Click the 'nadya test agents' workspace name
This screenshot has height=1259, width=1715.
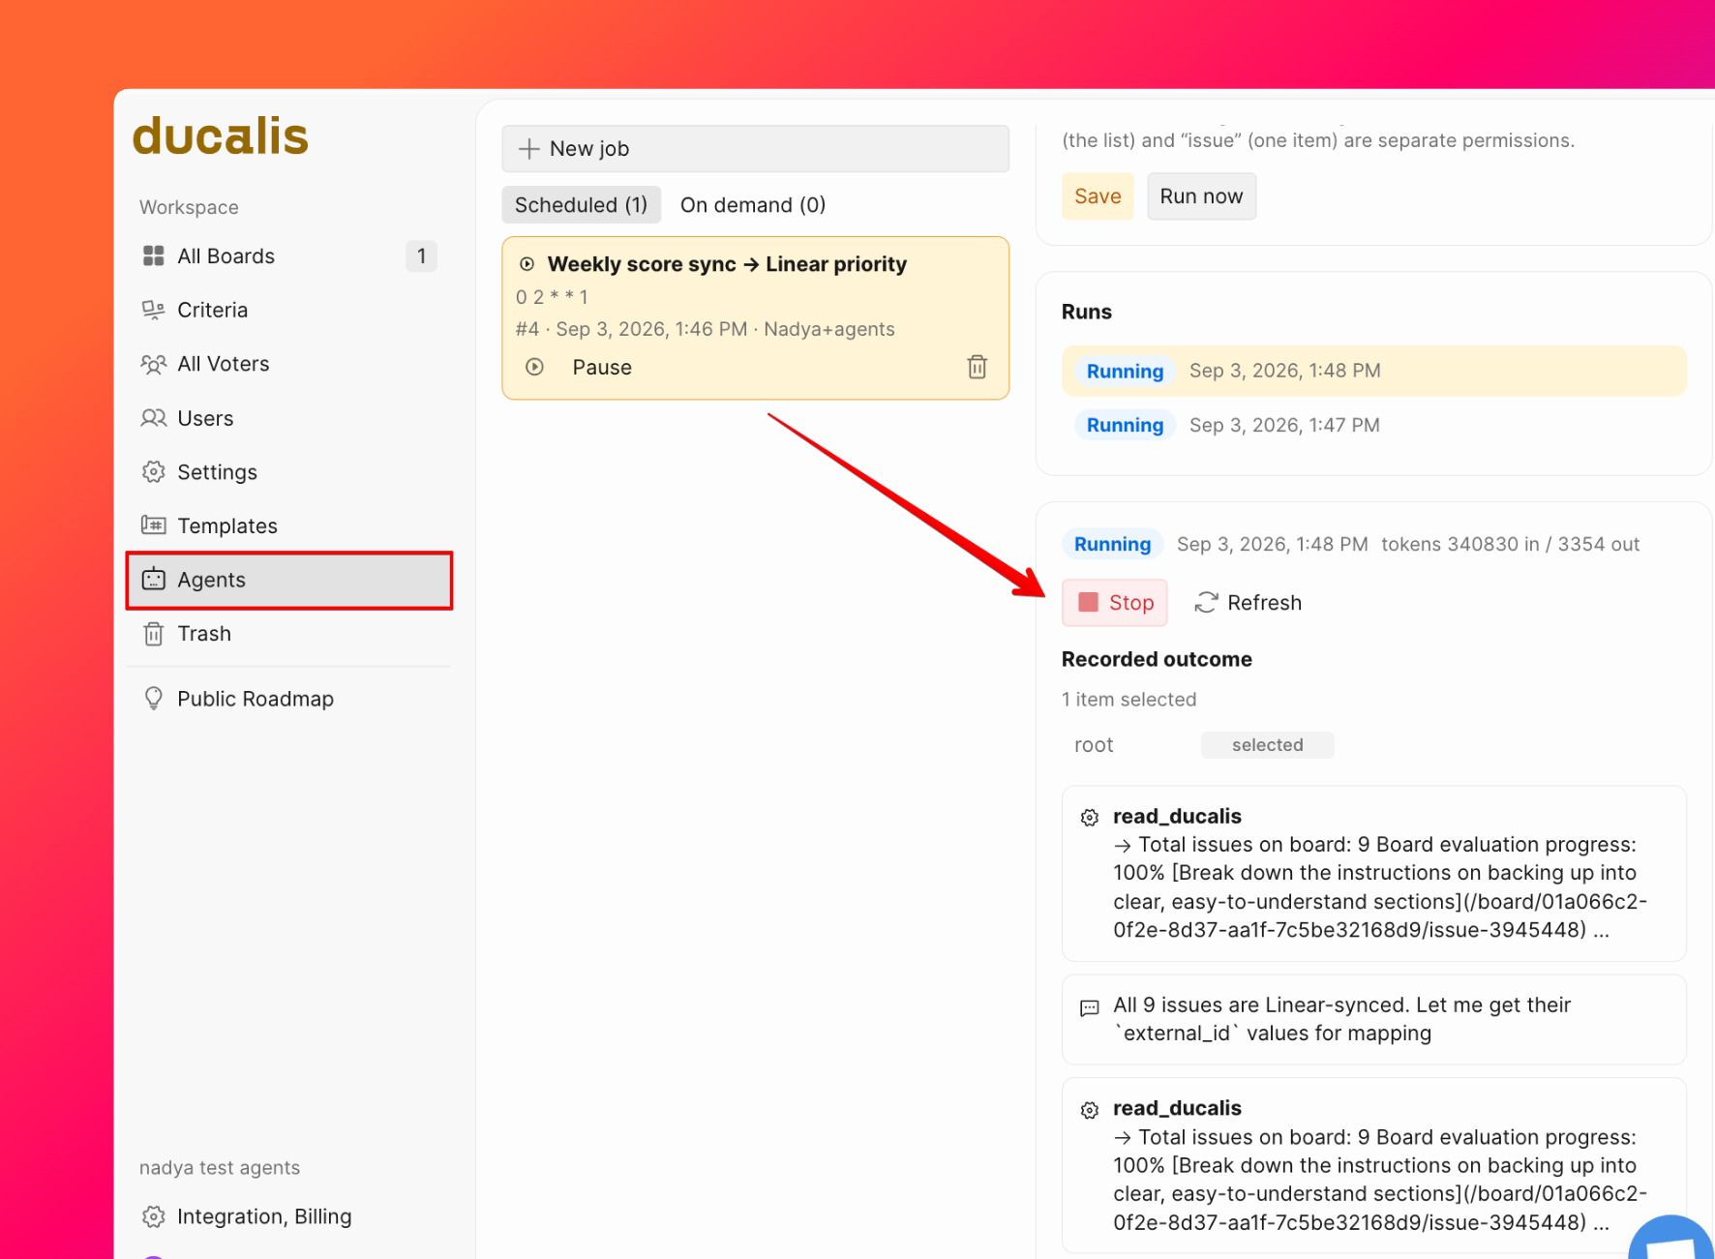coord(220,1168)
